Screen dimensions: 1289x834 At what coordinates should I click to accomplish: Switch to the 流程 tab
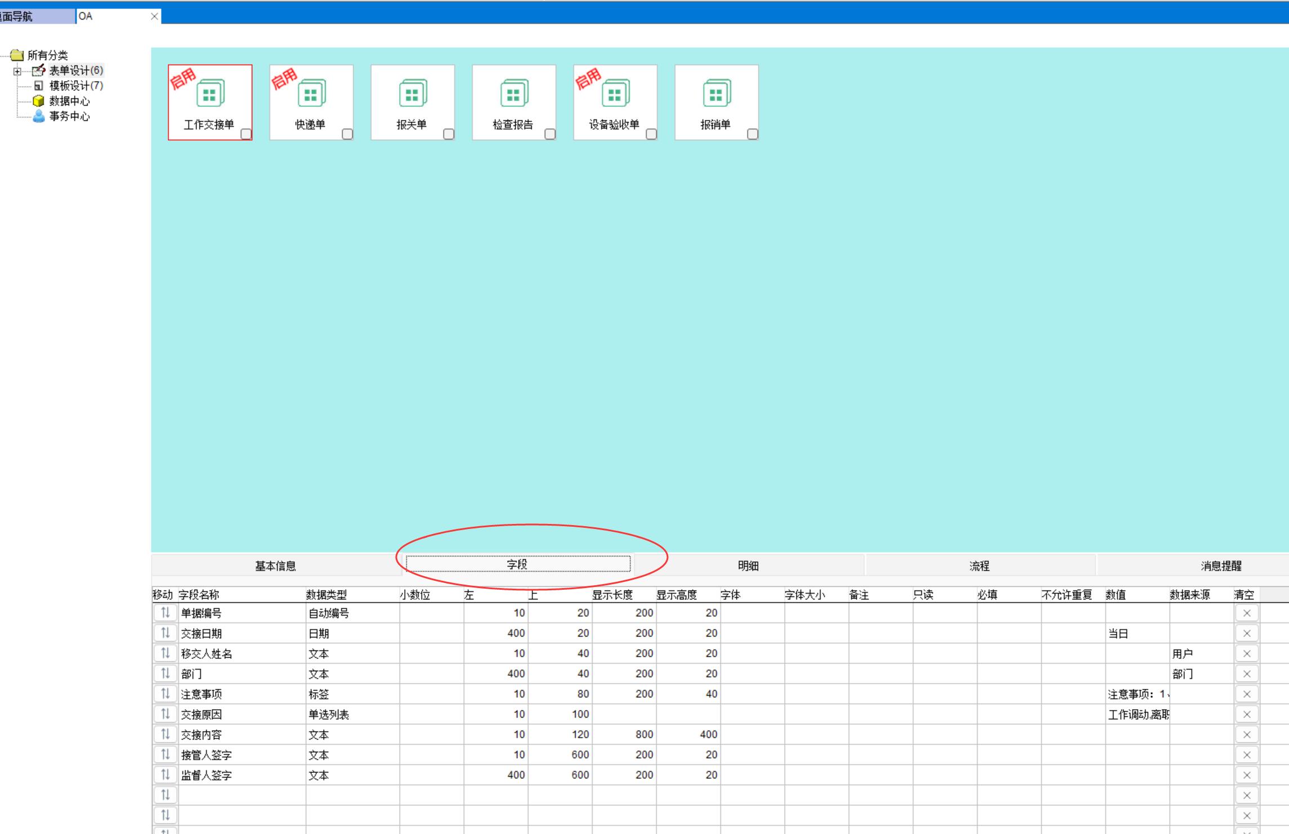979,566
